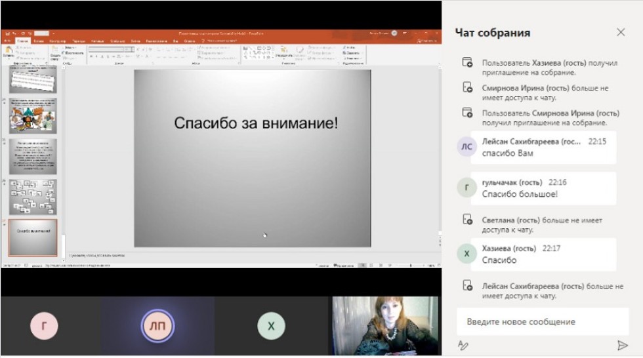Select the Х participant tile at bottom

click(271, 326)
